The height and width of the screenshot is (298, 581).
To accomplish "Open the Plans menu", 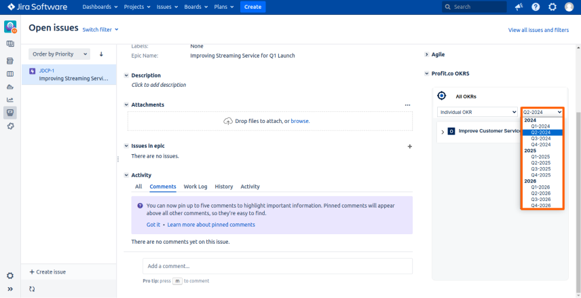I will [224, 7].
